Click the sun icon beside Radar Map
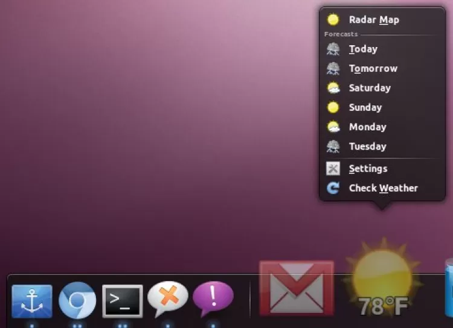 [x=333, y=20]
